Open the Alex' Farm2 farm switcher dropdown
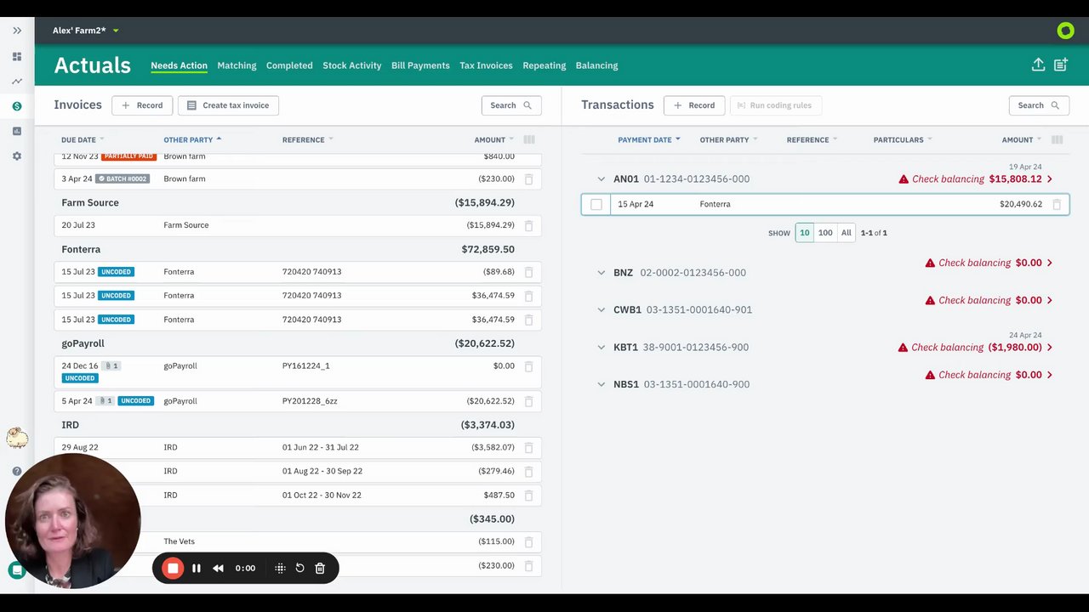 86,31
